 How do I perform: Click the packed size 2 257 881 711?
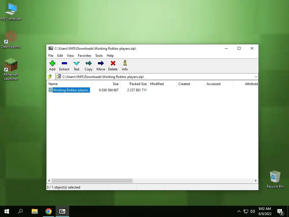coord(137,90)
